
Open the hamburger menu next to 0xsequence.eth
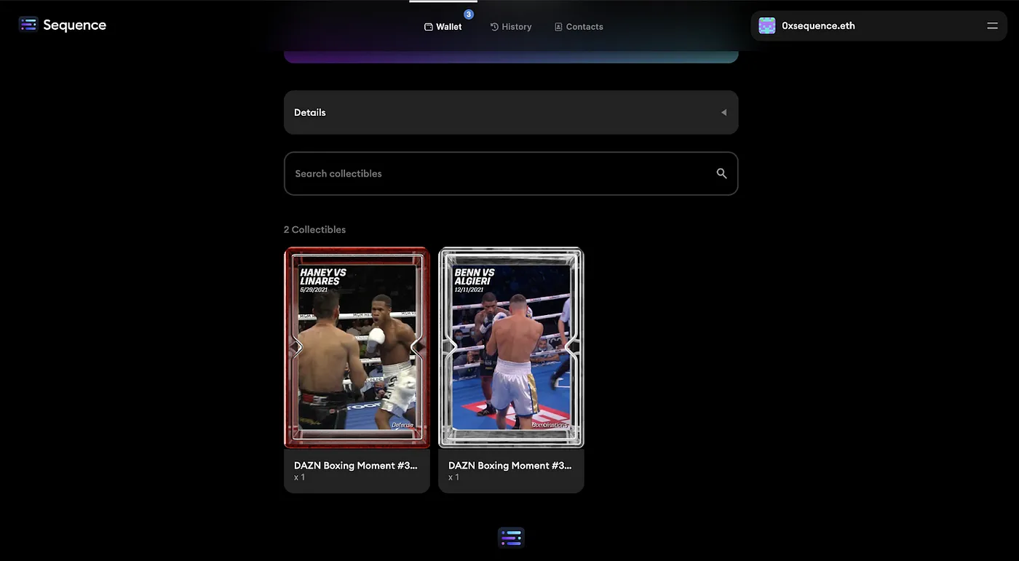click(x=992, y=25)
